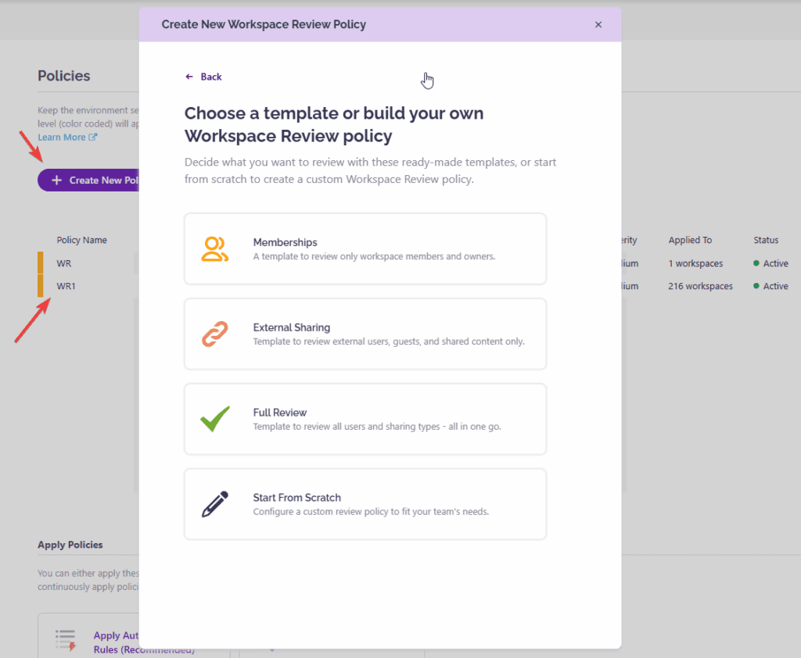The image size is (801, 658).
Task: Click the Apply Auto Rules list icon
Action: (x=66, y=640)
